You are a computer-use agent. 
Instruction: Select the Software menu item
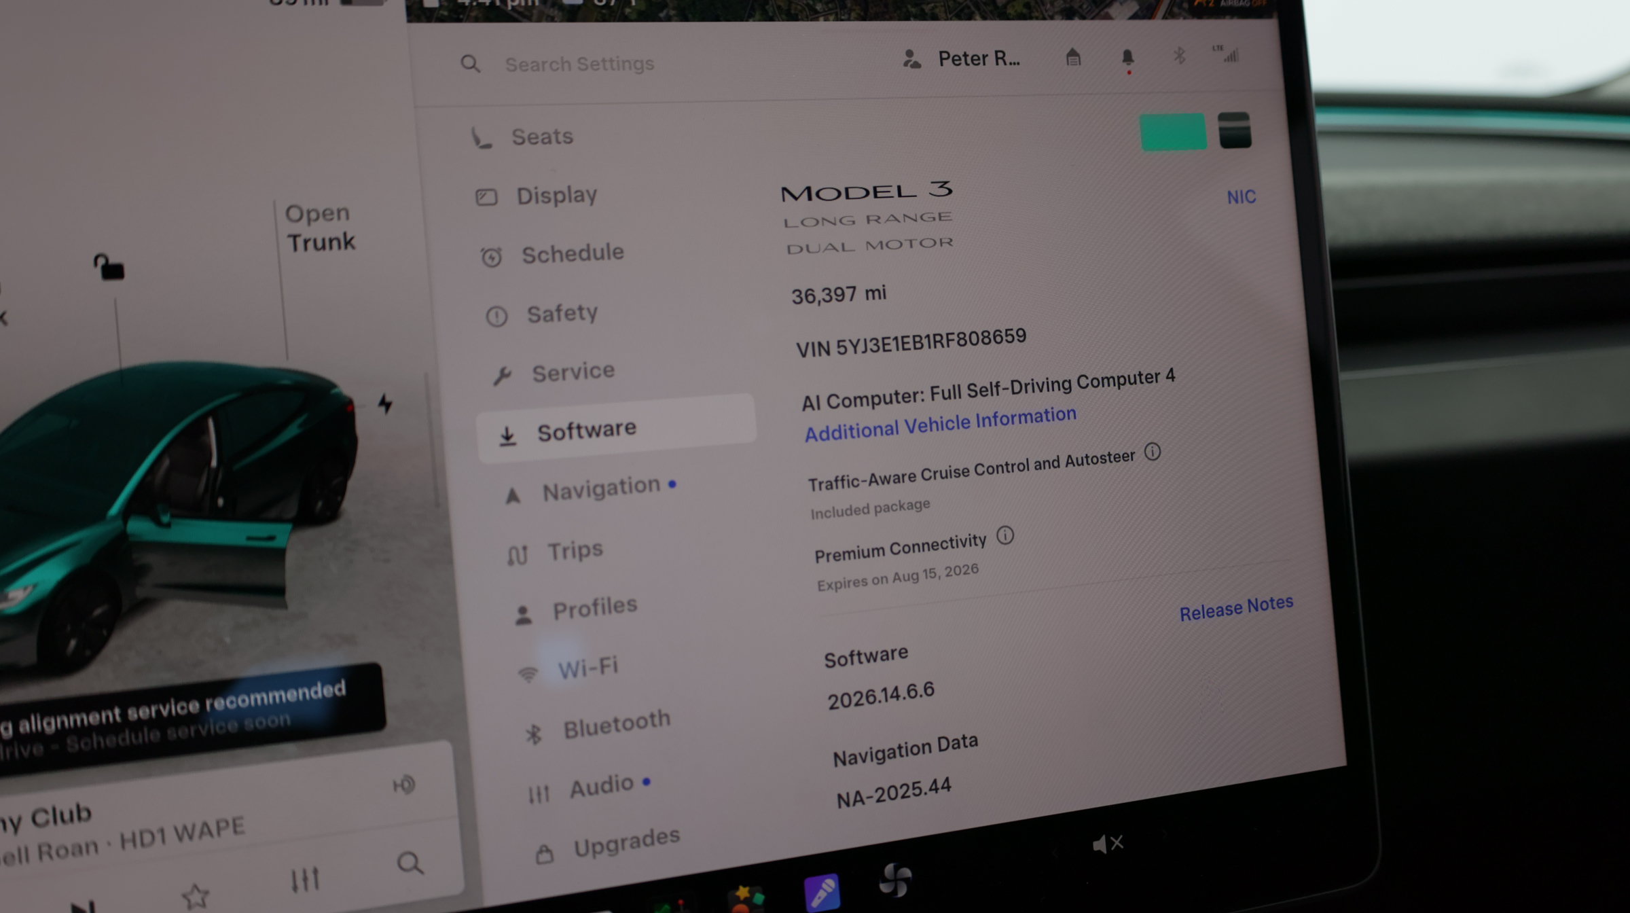tap(615, 429)
